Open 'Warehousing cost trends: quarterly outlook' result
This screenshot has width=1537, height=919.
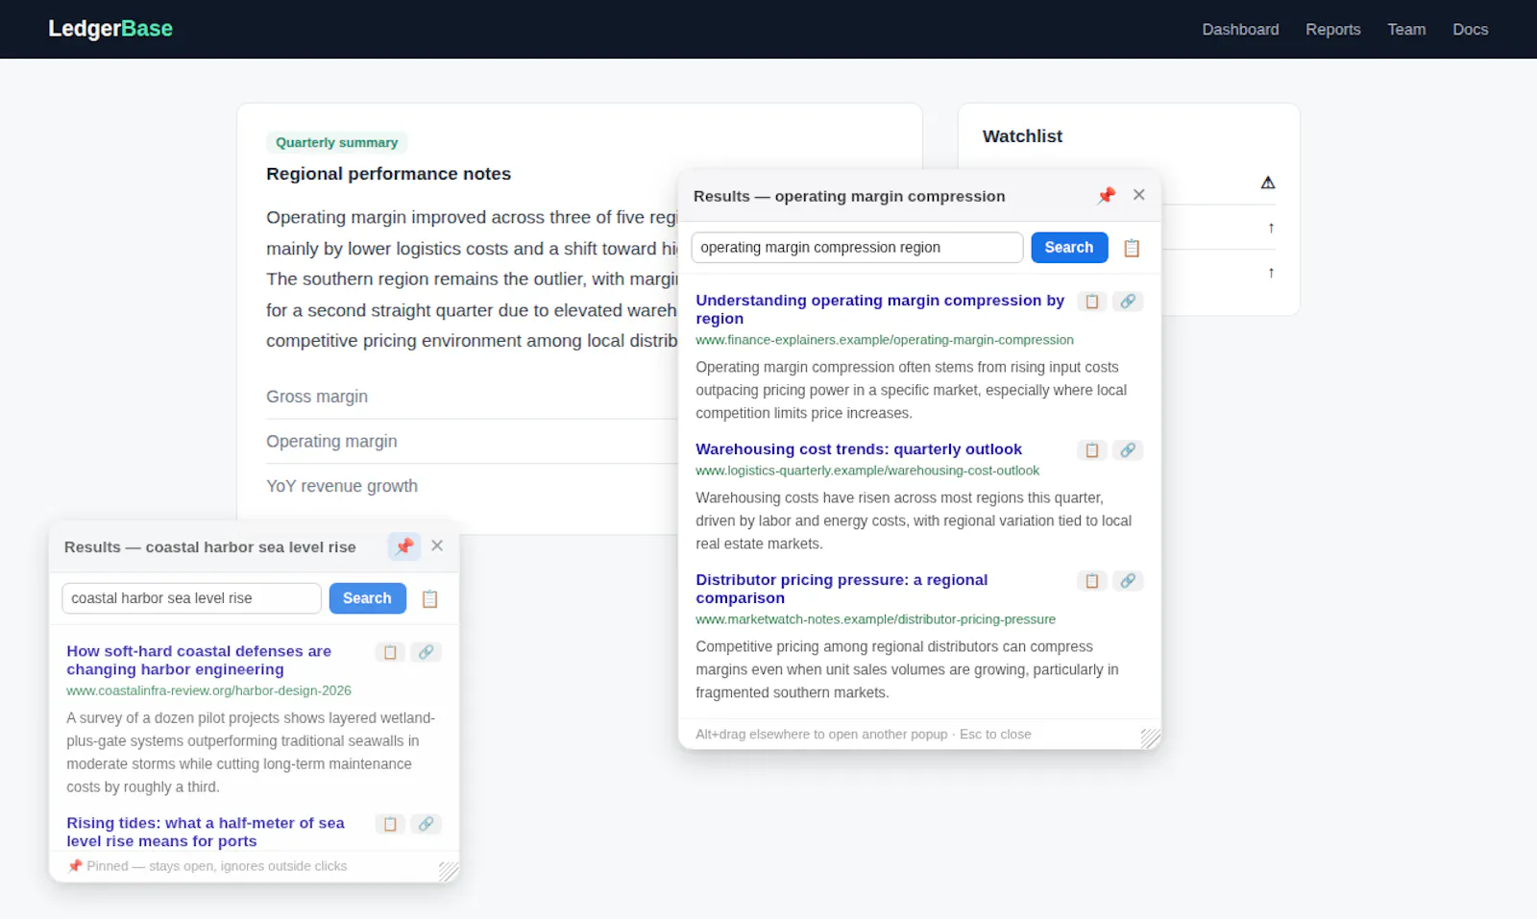tap(859, 449)
